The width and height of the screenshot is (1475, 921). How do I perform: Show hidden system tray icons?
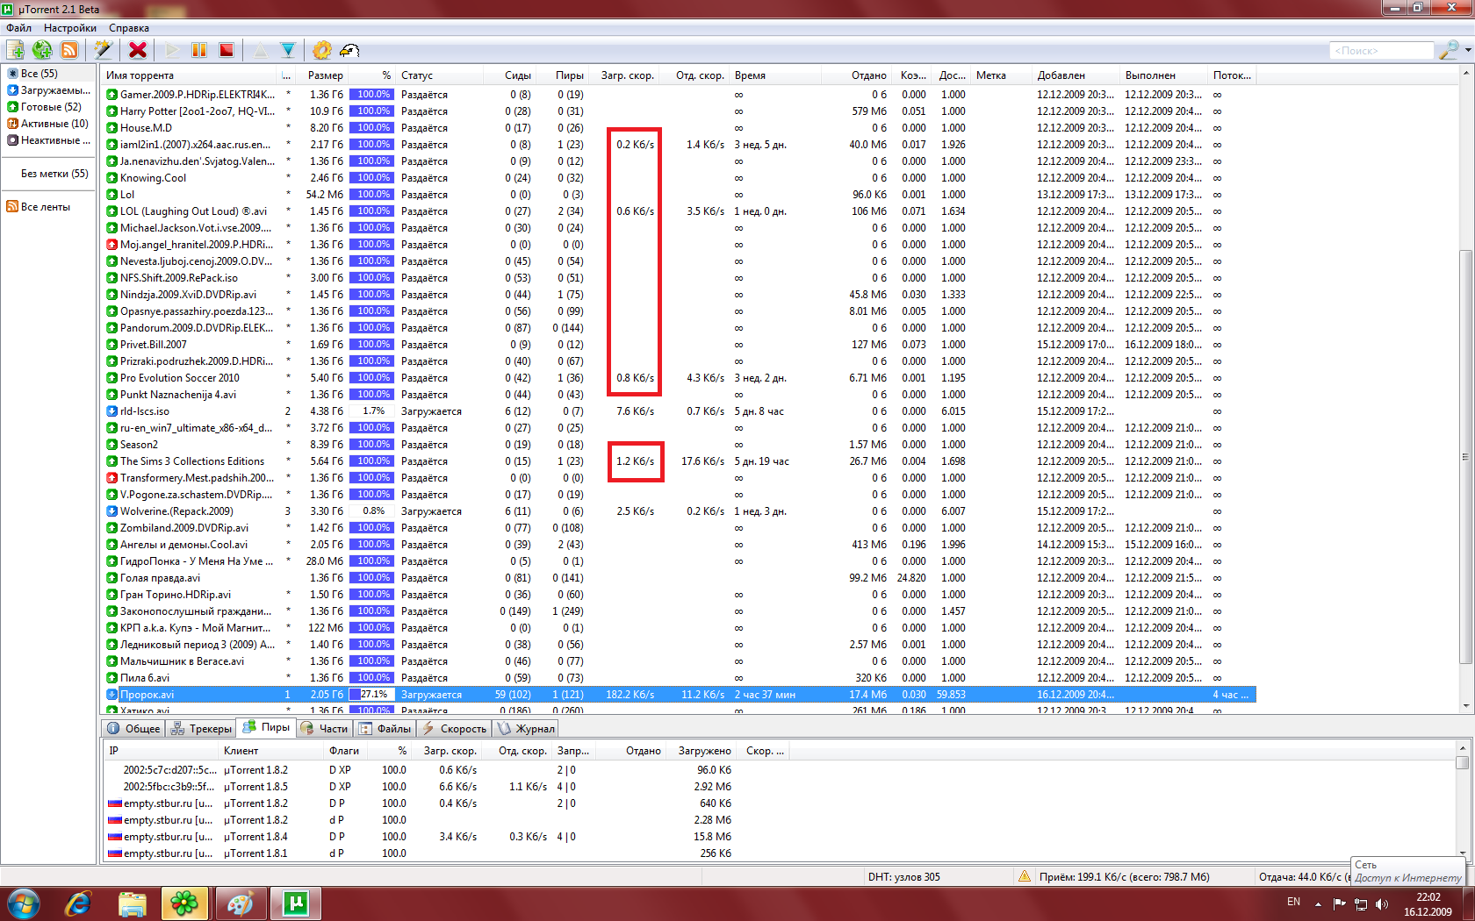coord(1318,903)
